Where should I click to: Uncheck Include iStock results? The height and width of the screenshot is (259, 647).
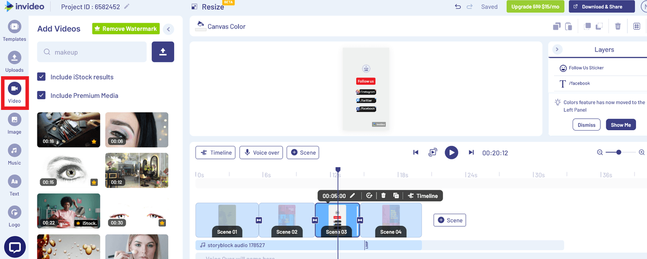41,77
